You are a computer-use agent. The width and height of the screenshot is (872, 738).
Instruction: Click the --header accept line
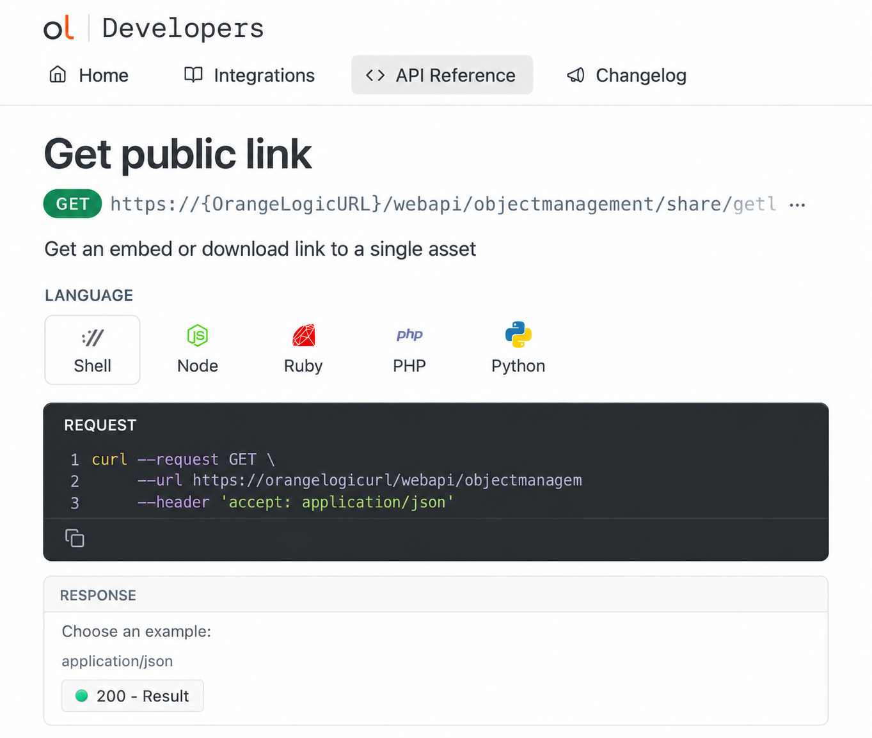(x=295, y=502)
